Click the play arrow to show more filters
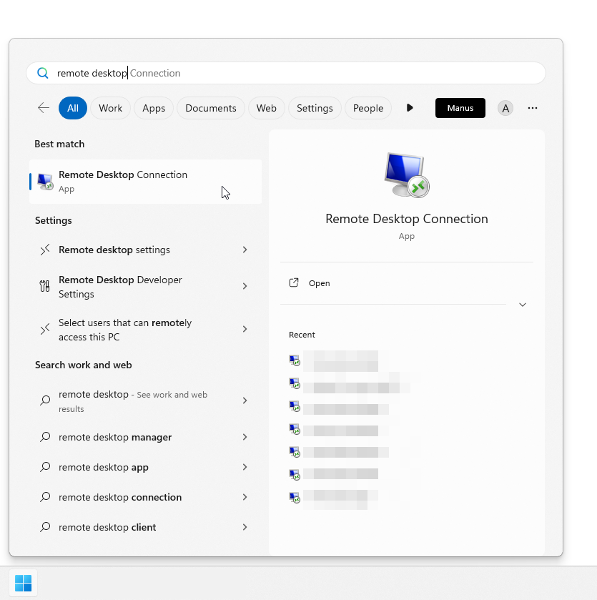 410,108
